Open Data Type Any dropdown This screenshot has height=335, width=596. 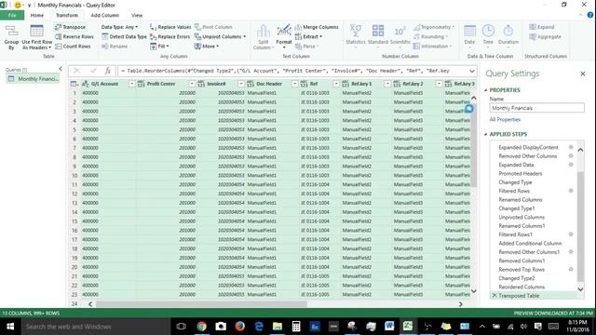point(119,27)
